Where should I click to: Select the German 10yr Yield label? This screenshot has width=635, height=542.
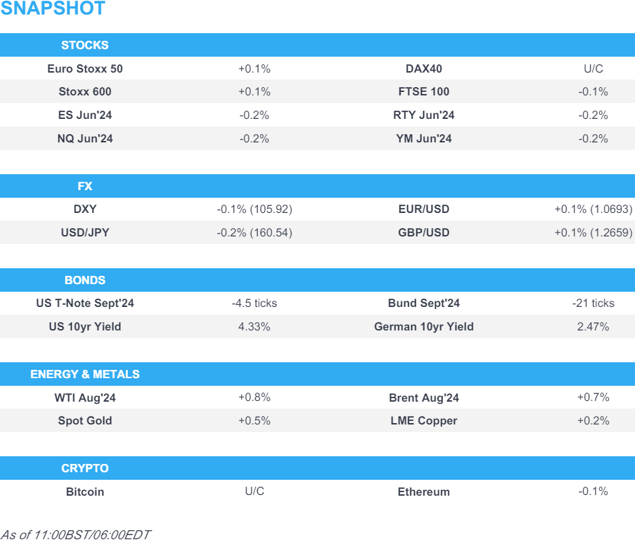(424, 326)
